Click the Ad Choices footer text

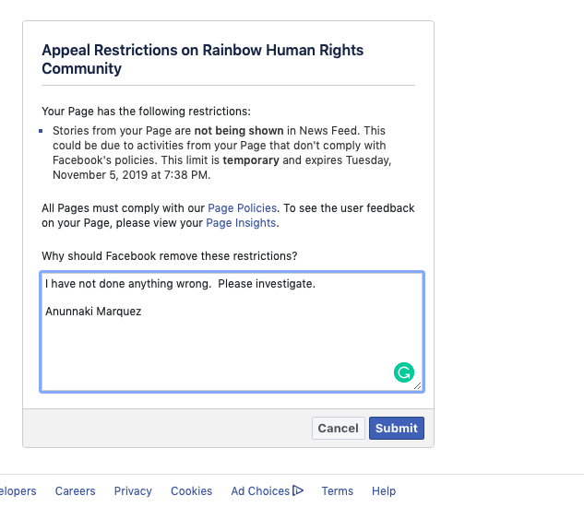point(260,491)
